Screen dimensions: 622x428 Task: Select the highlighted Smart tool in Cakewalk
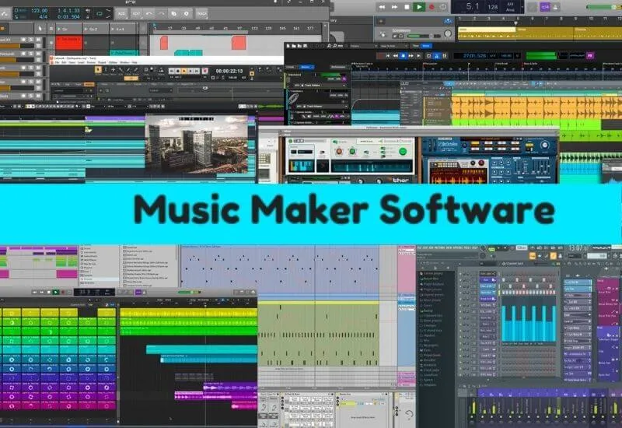[x=98, y=69]
